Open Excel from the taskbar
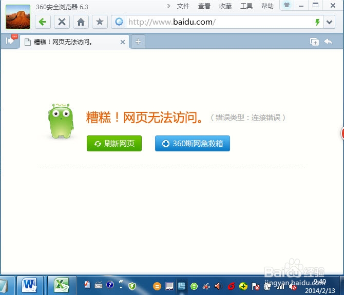 [62, 285]
